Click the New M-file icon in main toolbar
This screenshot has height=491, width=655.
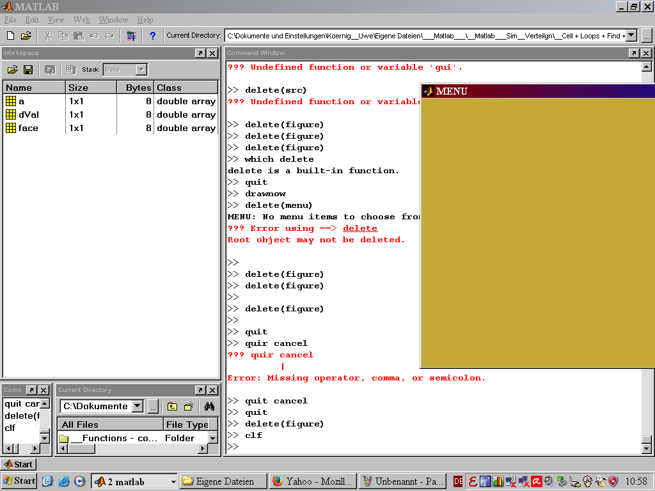pyautogui.click(x=10, y=36)
